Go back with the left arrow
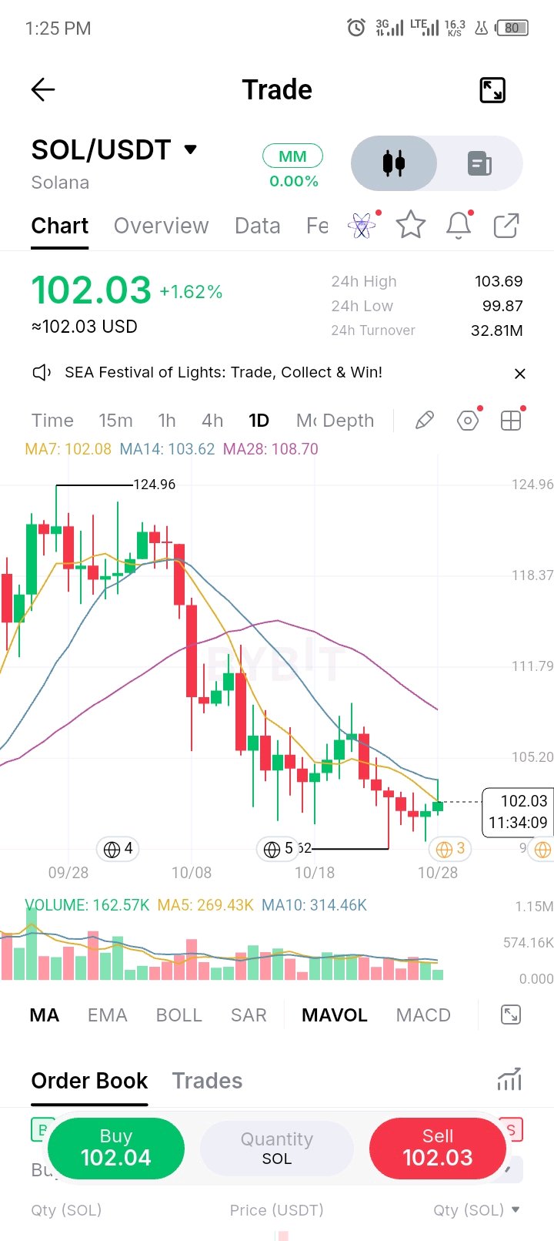This screenshot has width=554, height=1241. pos(43,90)
